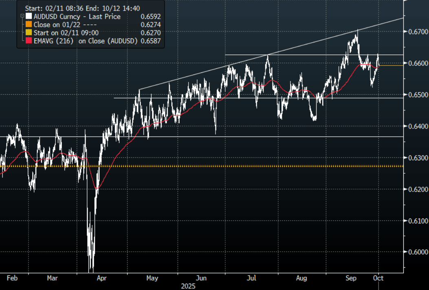This screenshot has height=290, width=429.
Task: Click legend value 0.6587
Action: click(151, 41)
